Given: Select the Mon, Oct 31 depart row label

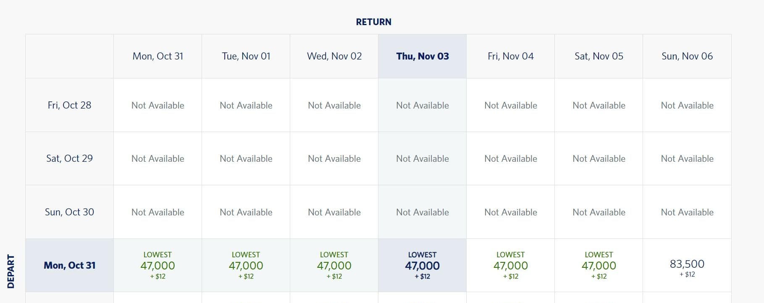Looking at the screenshot, I should tap(70, 265).
